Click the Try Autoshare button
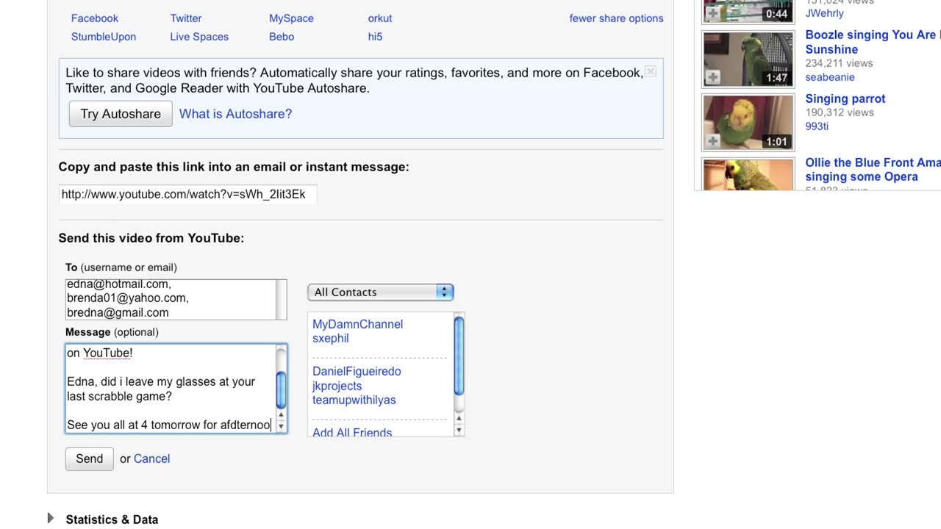Viewport: 941px width, 529px height. pyautogui.click(x=121, y=114)
